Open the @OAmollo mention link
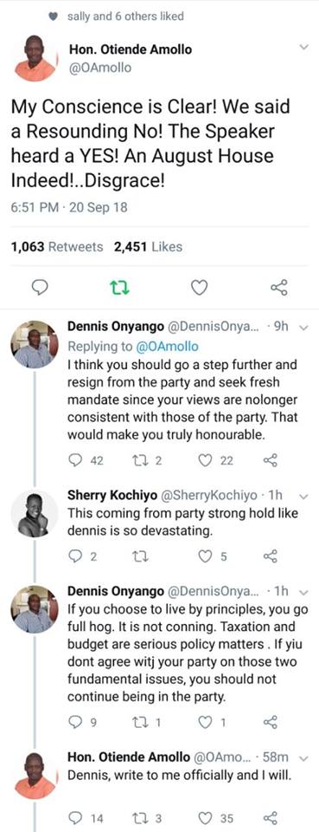319x832 pixels. pos(168,347)
